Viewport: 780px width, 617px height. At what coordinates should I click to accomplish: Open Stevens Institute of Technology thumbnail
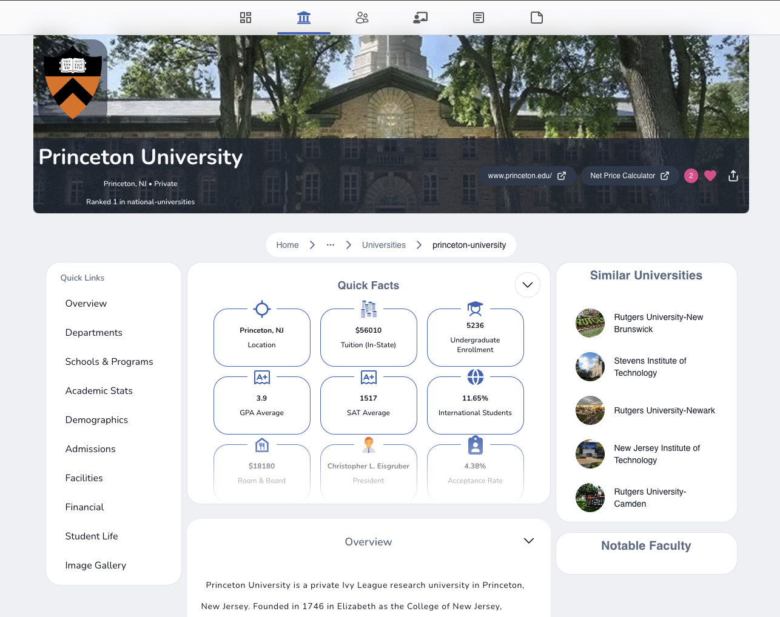[590, 367]
